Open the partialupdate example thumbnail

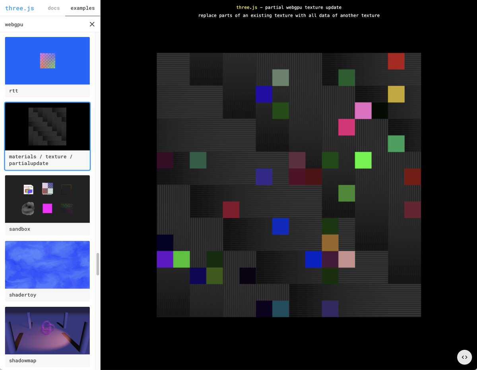47,126
